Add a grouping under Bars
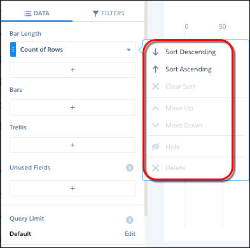The image size is (250, 248). (x=73, y=107)
